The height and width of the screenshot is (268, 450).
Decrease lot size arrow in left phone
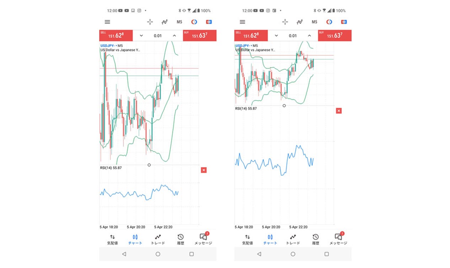tap(141, 36)
